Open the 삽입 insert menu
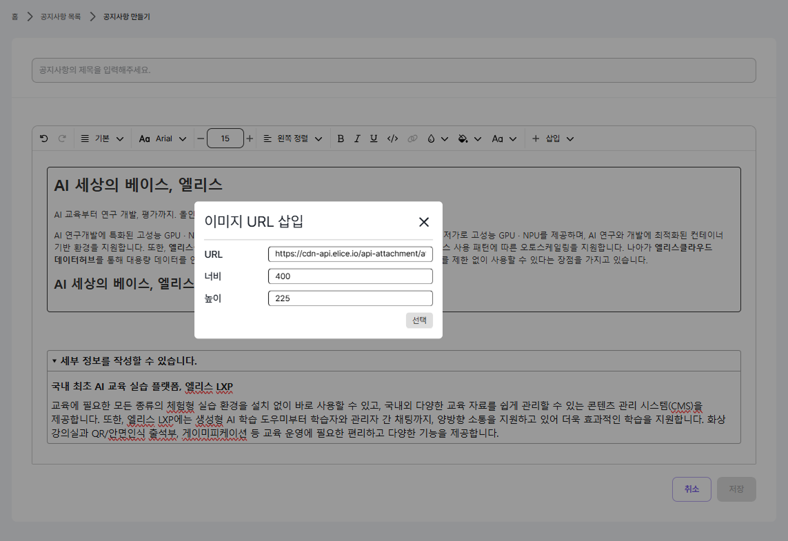Screen dimensions: 788x541 tap(553, 139)
